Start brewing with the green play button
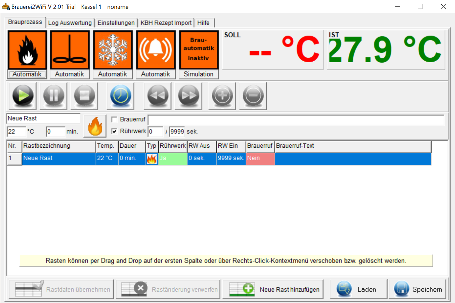This screenshot has width=455, height=303. tap(23, 96)
